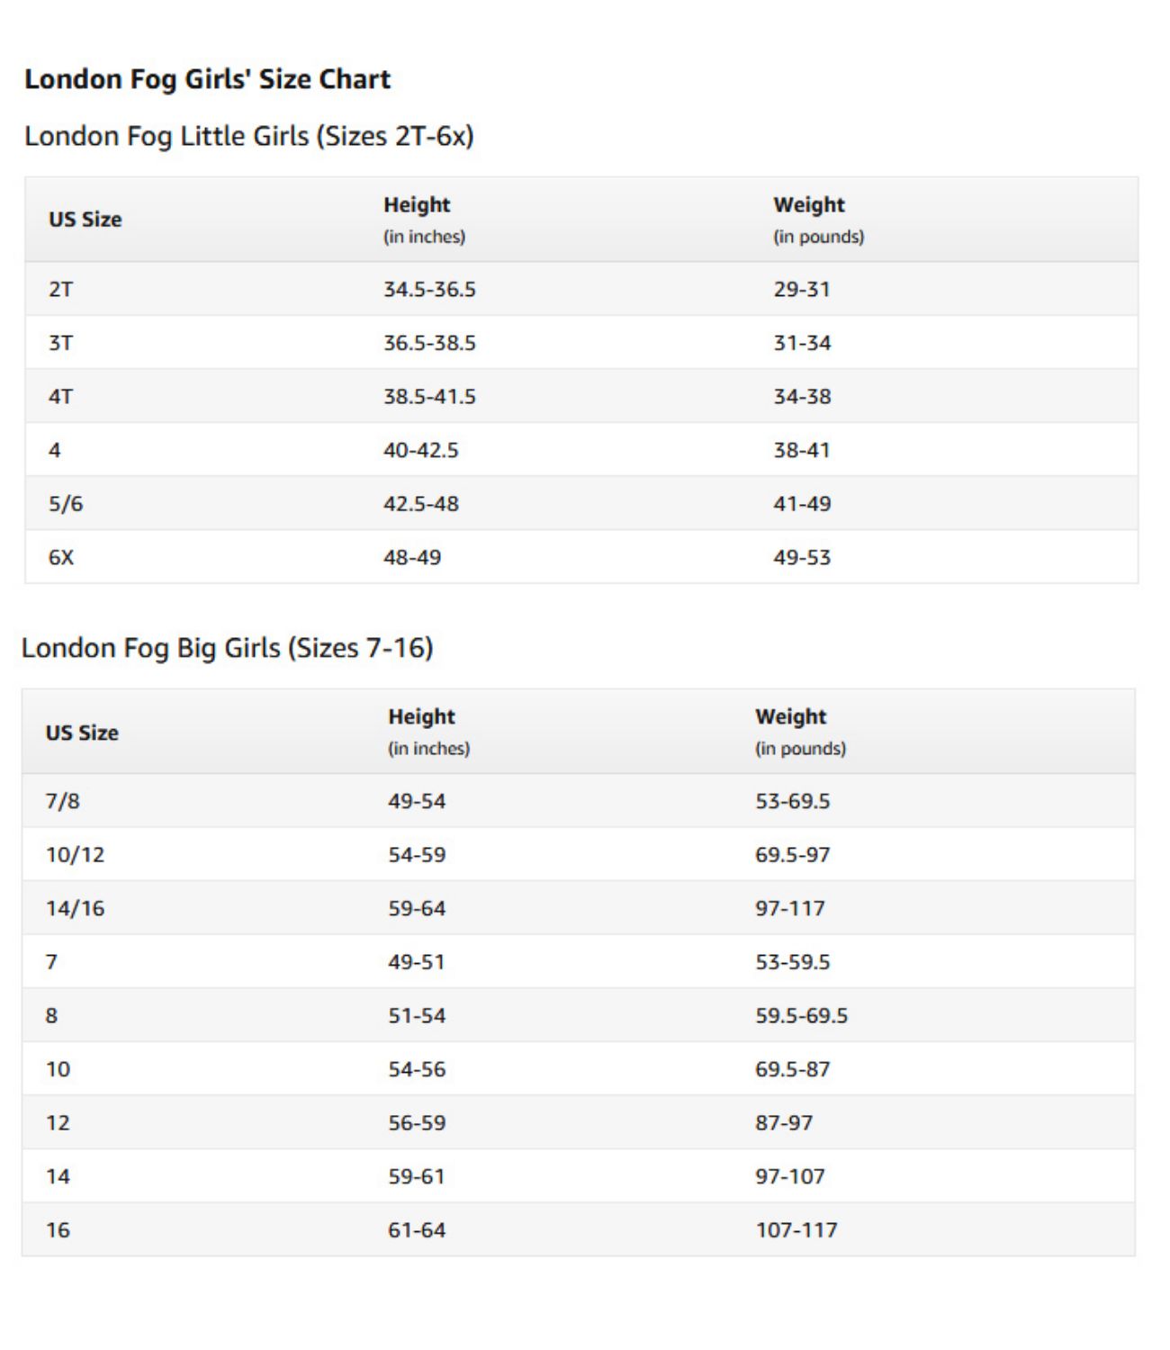Select the size 16 row label
This screenshot has width=1170, height=1350.
tap(58, 1230)
